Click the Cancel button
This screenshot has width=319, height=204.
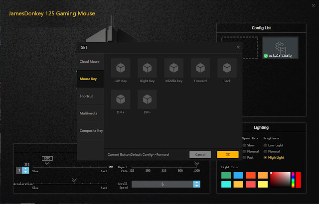(x=200, y=154)
